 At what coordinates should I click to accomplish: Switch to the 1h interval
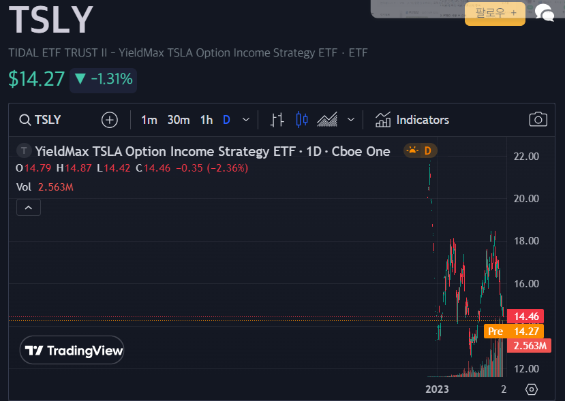(206, 119)
